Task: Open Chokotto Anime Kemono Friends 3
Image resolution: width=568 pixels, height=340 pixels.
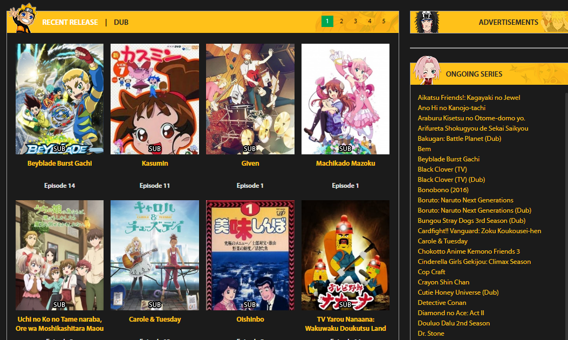Action: (469, 251)
